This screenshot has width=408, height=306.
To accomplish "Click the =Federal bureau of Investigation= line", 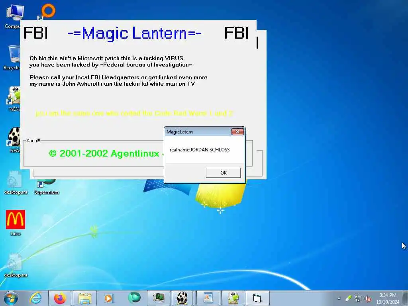I will tap(111, 65).
